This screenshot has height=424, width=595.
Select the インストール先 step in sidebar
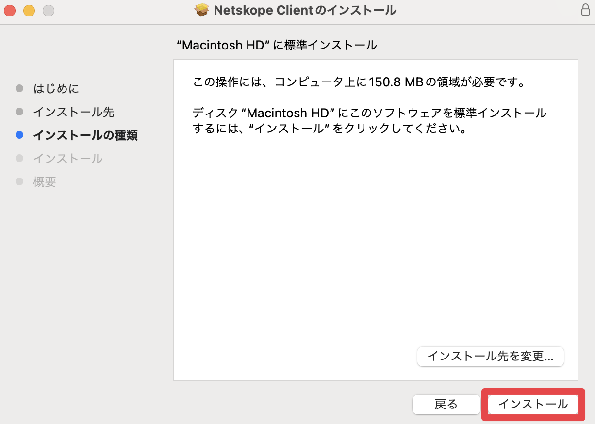pyautogui.click(x=74, y=112)
